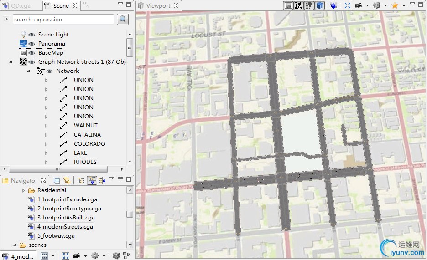
Task: Open Viewport camera dropdown arrow
Action: [367, 5]
